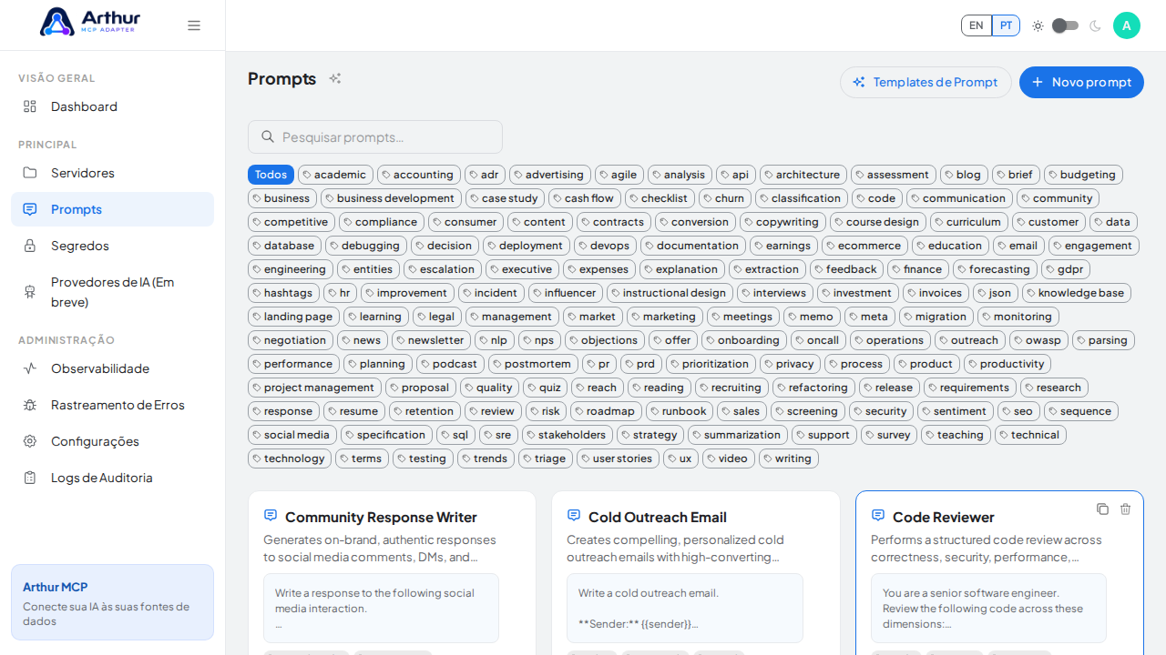The image size is (1166, 655).
Task: Switch language to PT
Action: tap(1006, 25)
